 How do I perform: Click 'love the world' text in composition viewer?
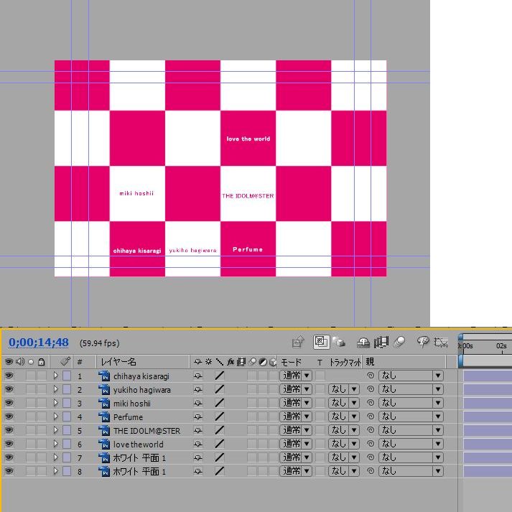click(248, 139)
